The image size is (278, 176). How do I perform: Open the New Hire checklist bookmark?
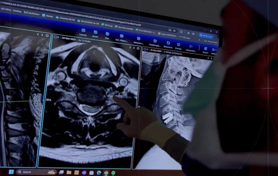[x=124, y=27]
